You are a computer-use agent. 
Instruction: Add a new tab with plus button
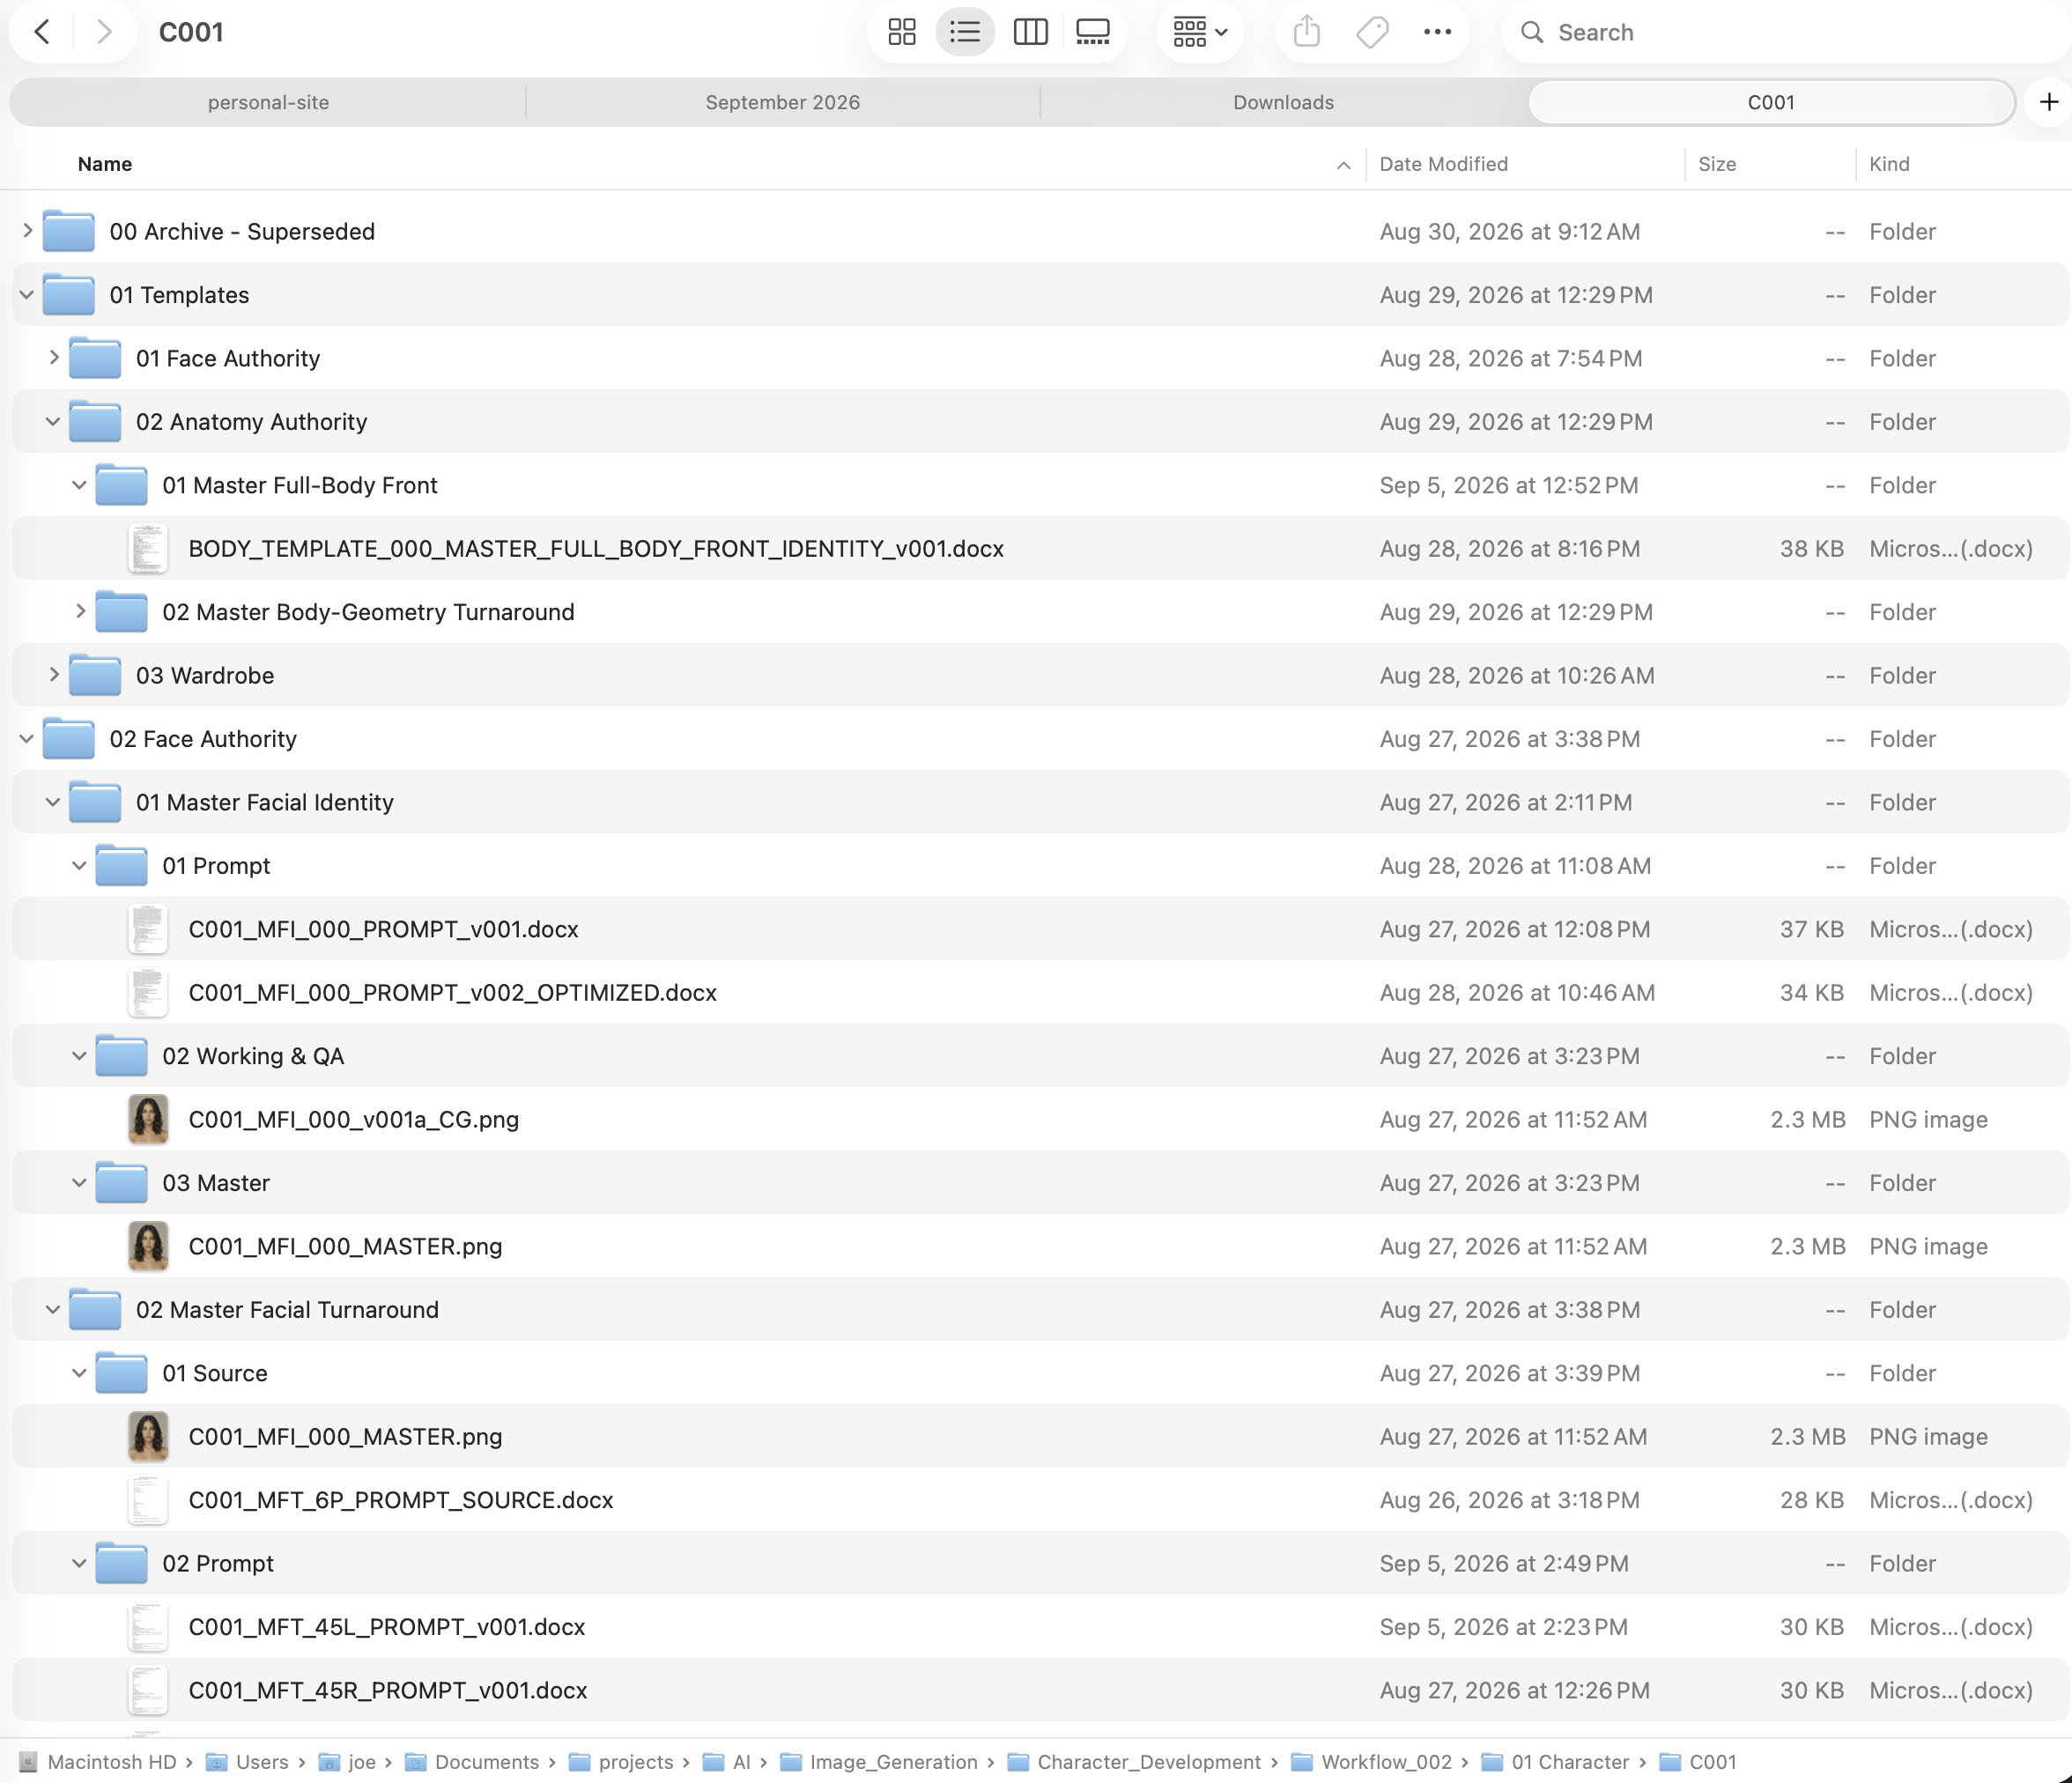[2048, 102]
